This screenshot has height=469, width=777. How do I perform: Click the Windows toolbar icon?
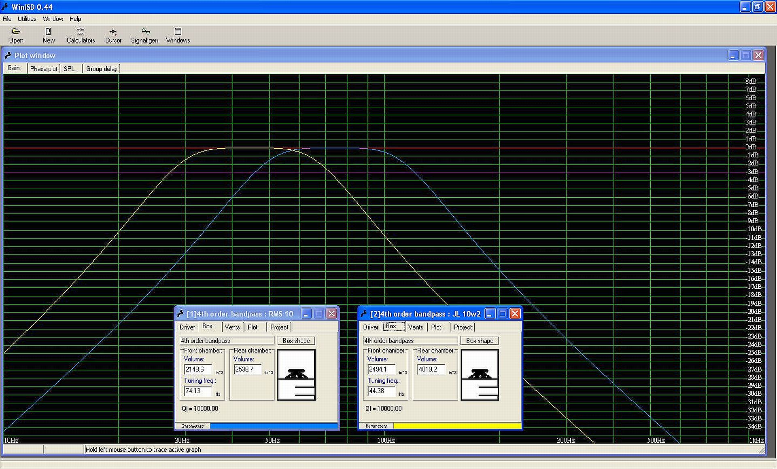[x=178, y=32]
